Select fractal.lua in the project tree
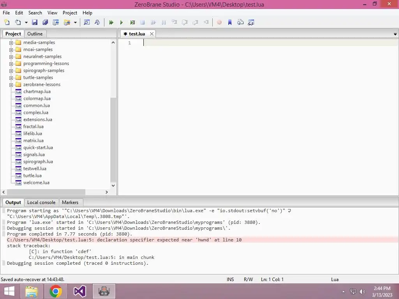 point(34,127)
